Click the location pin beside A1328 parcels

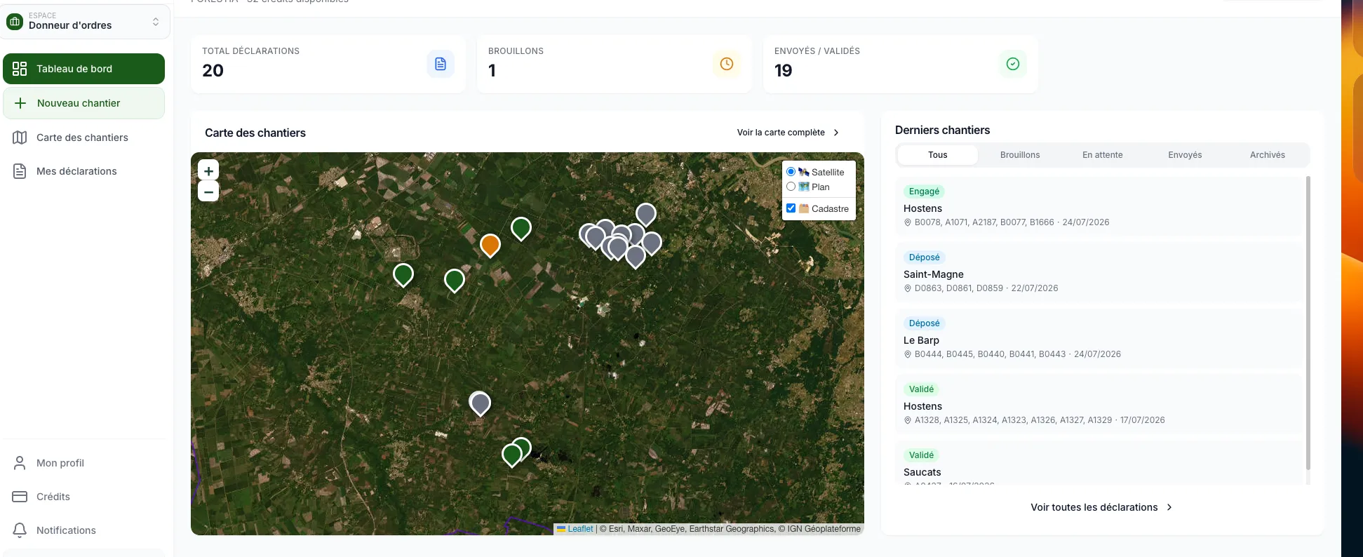[908, 420]
